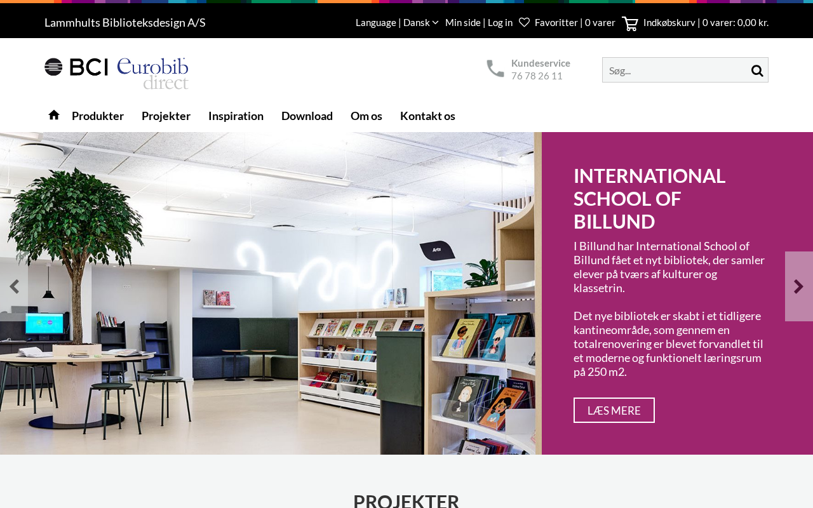Viewport: 813px width, 508px height.
Task: Click the home icon in navigation
Action: [x=54, y=115]
